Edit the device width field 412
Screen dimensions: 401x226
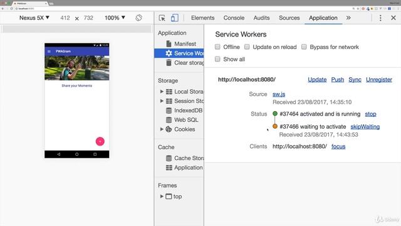[x=65, y=18]
